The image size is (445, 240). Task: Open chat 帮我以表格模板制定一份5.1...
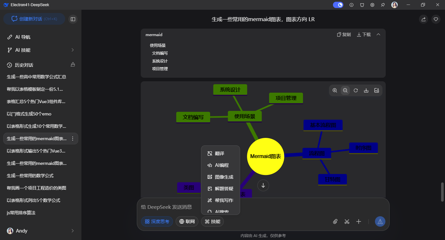[x=41, y=89]
